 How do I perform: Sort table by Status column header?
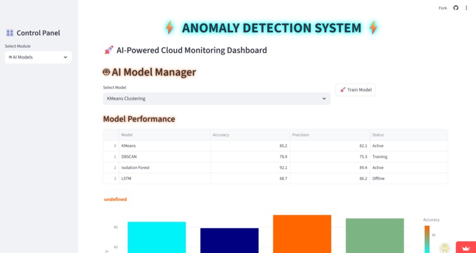tap(409, 135)
